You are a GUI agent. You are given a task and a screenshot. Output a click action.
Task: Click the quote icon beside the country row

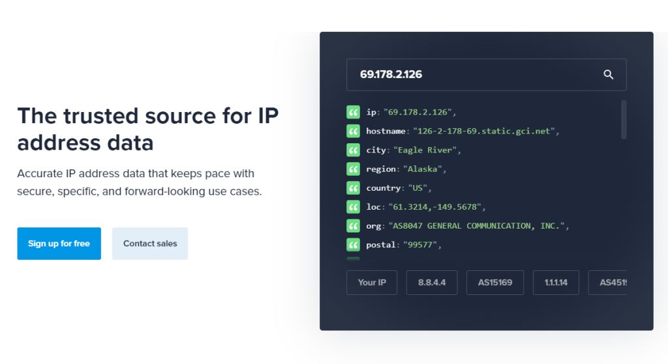pyautogui.click(x=353, y=188)
